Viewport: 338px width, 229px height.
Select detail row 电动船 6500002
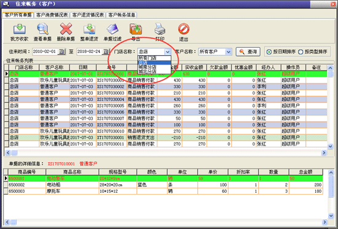coord(163,185)
